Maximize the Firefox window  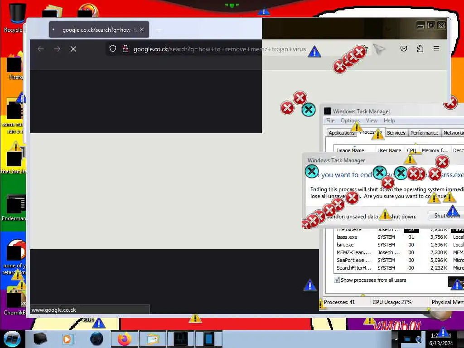[x=431, y=25]
